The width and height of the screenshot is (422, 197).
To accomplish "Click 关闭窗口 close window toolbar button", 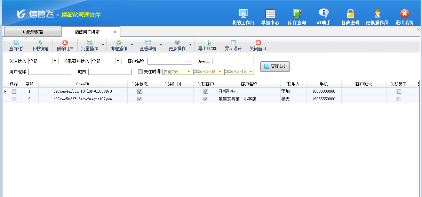I will (258, 45).
